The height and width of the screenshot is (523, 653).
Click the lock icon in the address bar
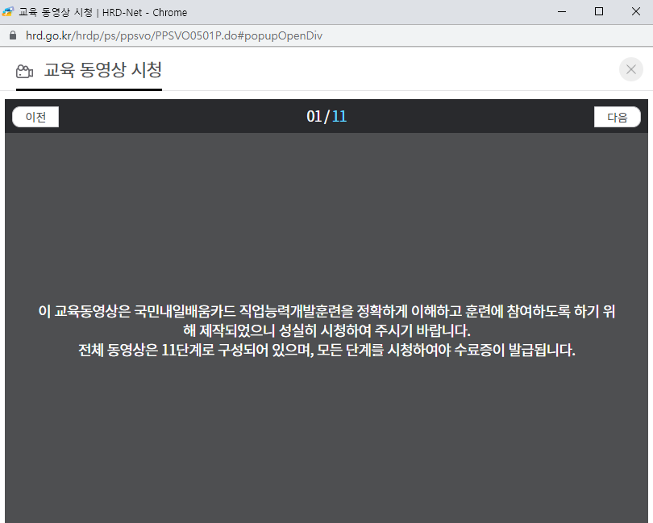[13, 35]
